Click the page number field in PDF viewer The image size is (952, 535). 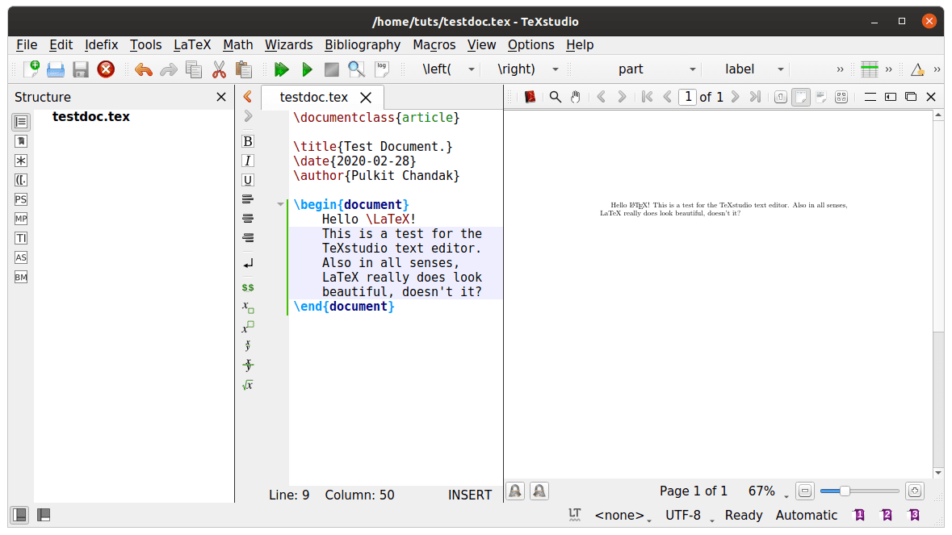[687, 97]
